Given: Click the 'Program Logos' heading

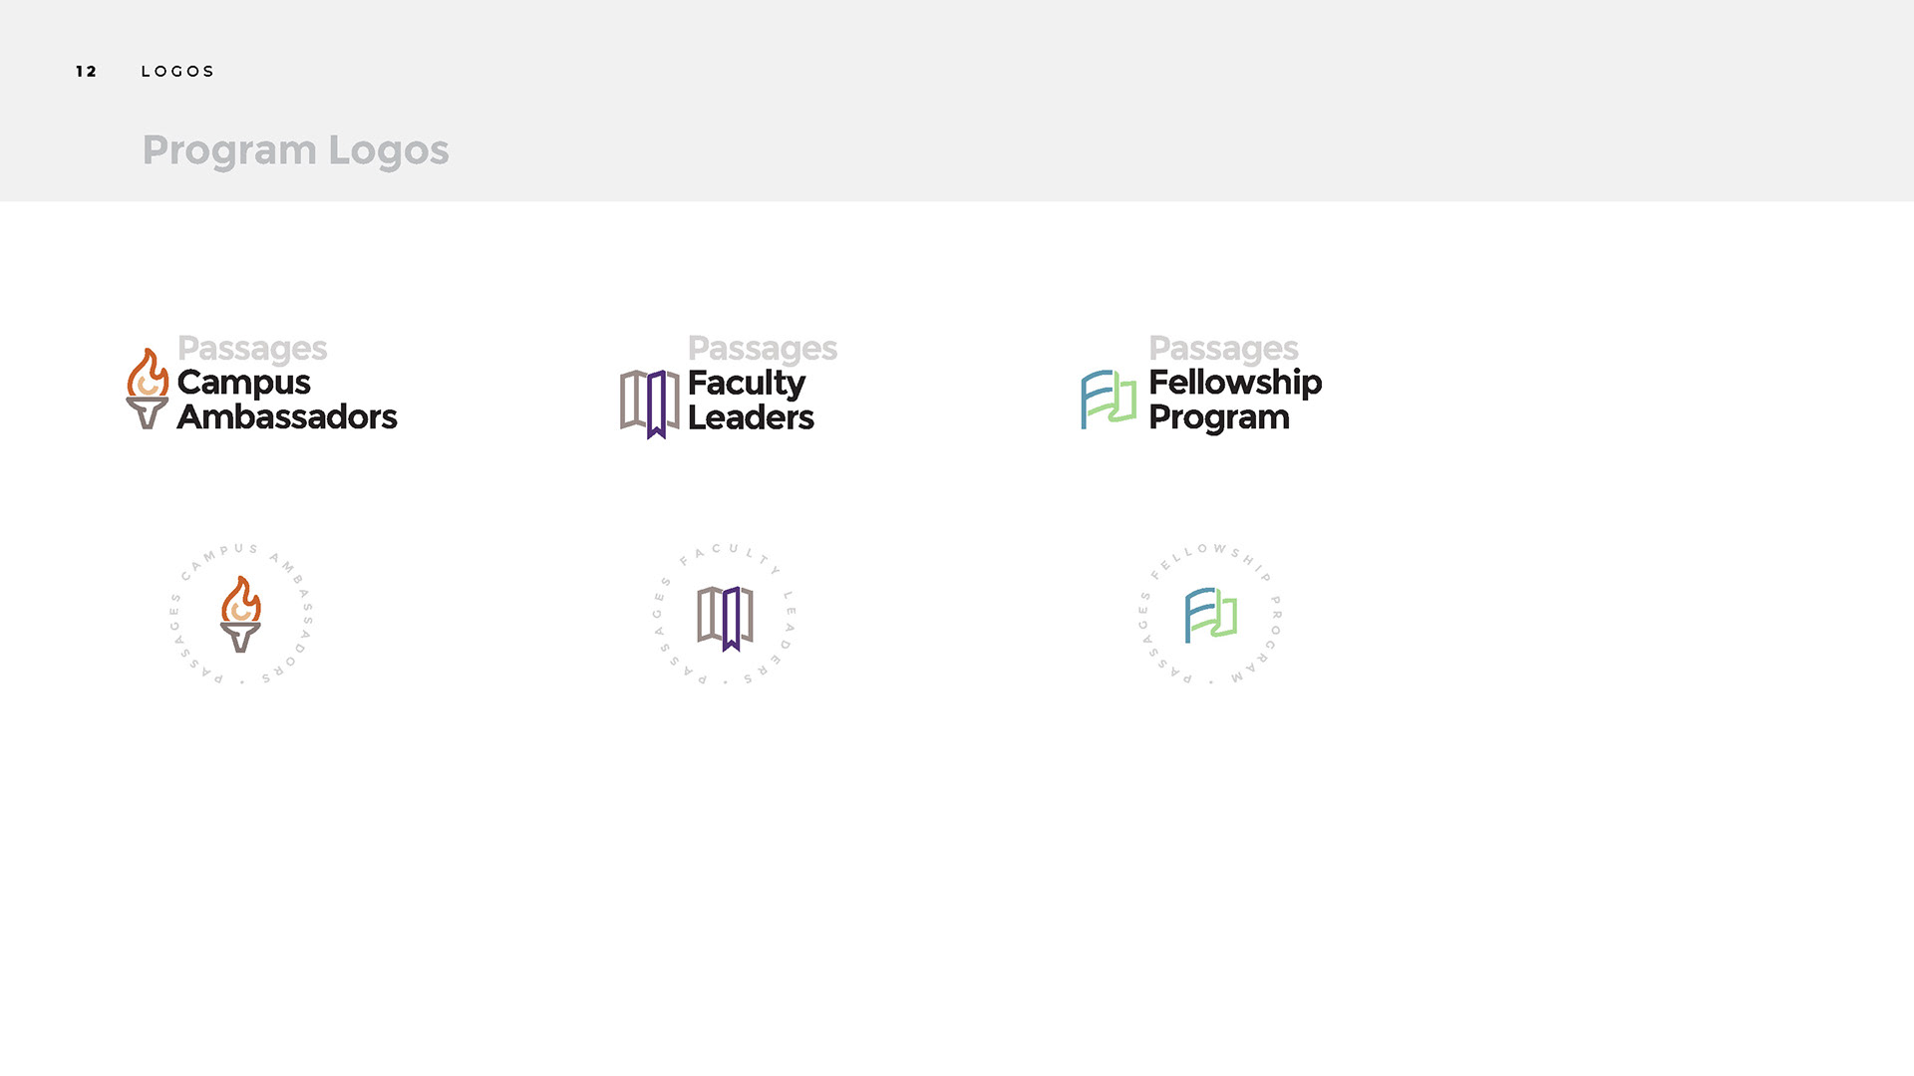Looking at the screenshot, I should click(295, 150).
